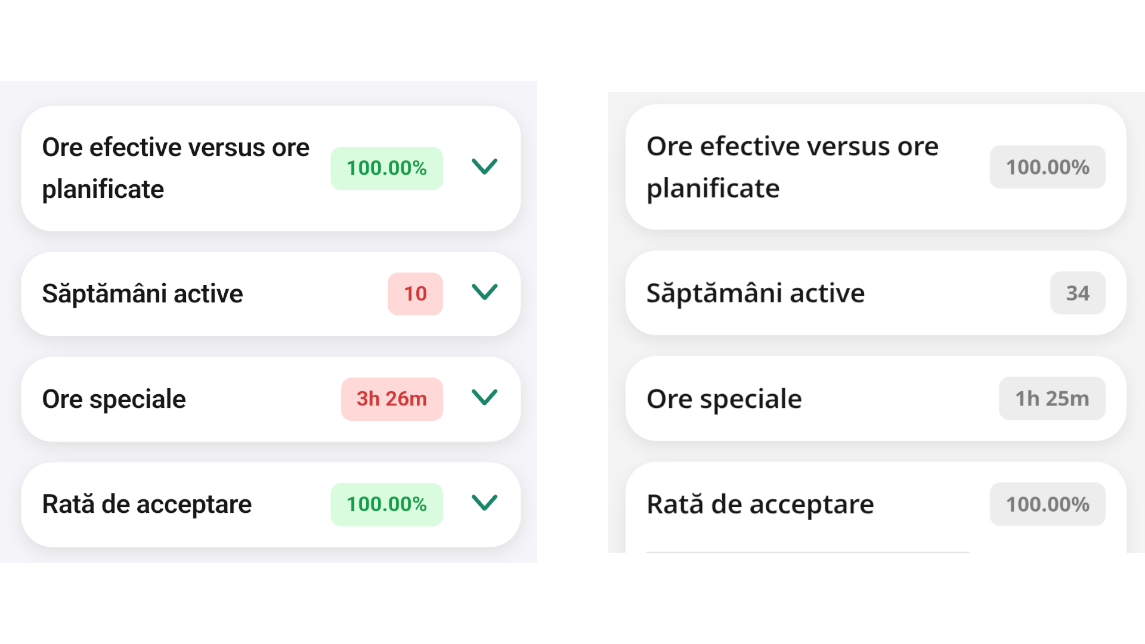Screen dimensions: 1145x644
Task: Open Ore efective title in gray-badge card
Action: tap(792, 168)
